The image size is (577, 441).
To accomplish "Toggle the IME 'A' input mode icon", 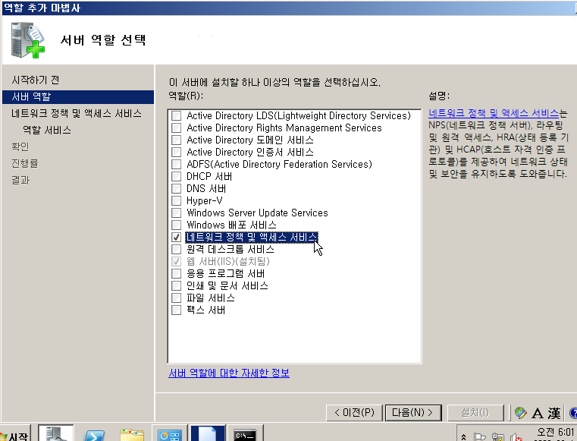I will click(x=538, y=414).
